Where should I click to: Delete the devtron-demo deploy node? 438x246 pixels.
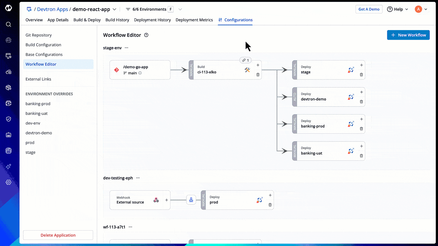[361, 102]
